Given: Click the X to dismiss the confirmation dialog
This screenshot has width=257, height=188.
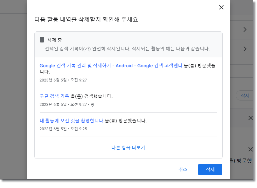Looking at the screenshot, I should coord(221,7).
